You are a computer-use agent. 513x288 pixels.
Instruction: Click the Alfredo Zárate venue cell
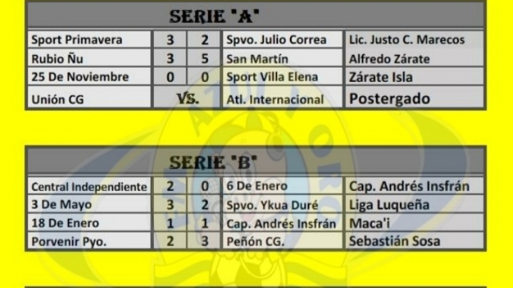click(x=389, y=59)
